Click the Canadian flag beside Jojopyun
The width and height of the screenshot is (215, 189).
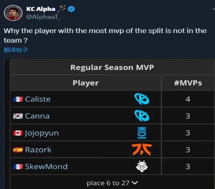pyautogui.click(x=18, y=133)
